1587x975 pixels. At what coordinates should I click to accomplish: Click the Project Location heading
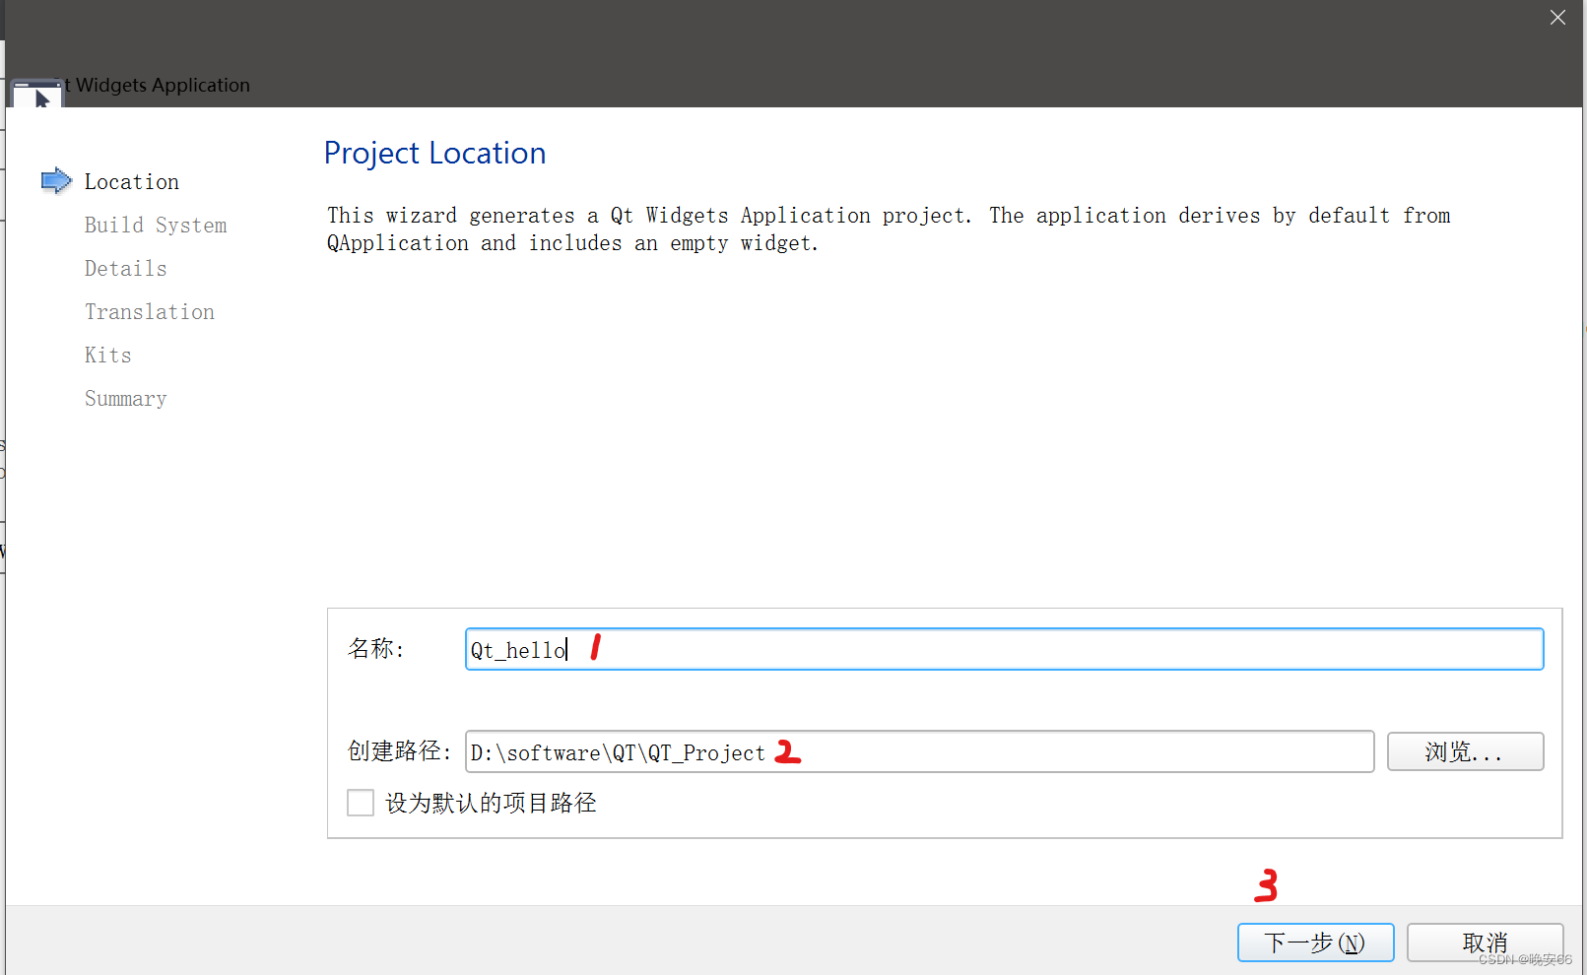click(434, 153)
